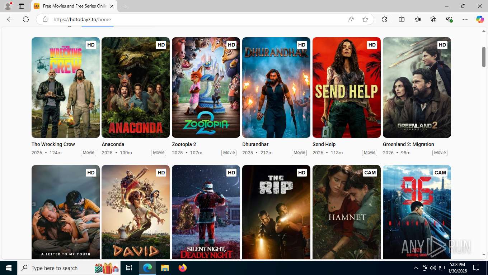Show hidden system tray icons
Viewport: 488px width, 275px height.
(x=416, y=268)
